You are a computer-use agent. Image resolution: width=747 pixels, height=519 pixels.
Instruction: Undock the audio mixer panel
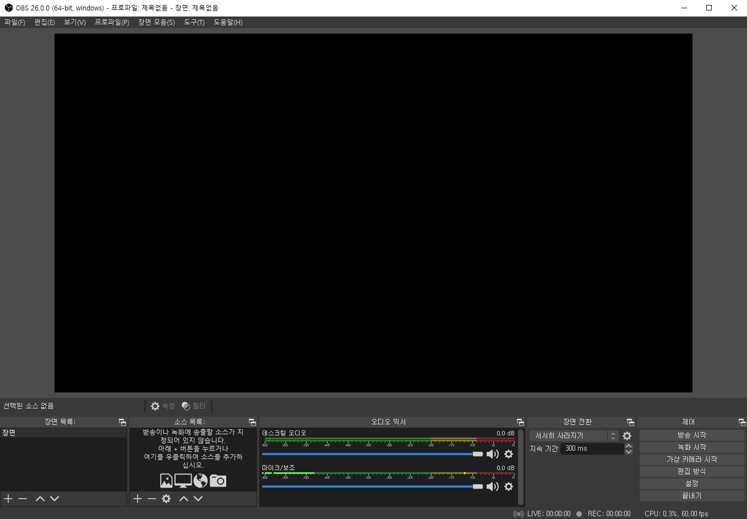[520, 422]
